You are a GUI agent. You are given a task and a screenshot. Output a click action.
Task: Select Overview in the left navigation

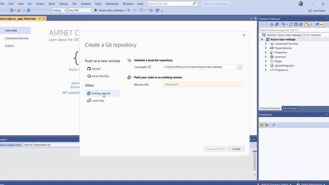15,30
